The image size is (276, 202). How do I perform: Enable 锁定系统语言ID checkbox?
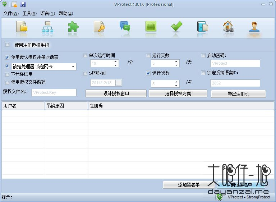tap(203, 73)
